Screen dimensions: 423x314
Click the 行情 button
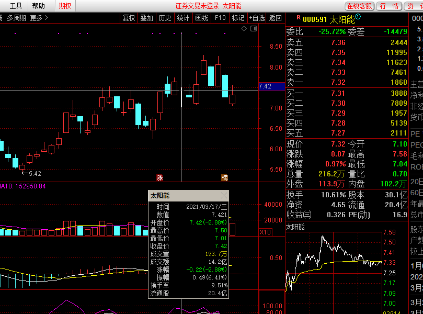coord(389,6)
